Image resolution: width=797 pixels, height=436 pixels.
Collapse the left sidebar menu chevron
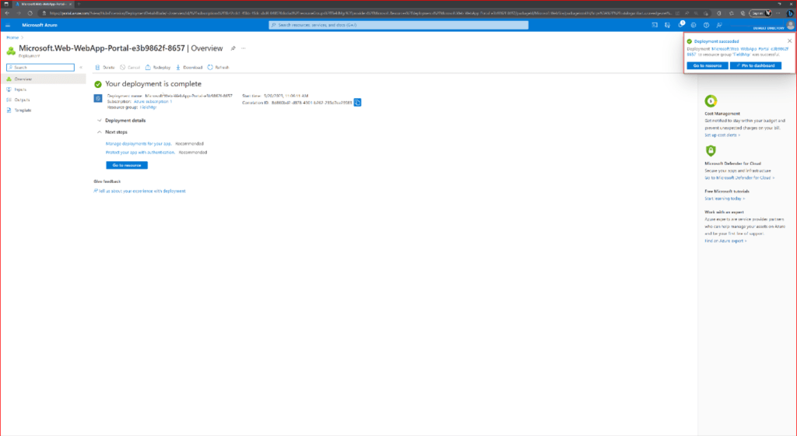81,67
